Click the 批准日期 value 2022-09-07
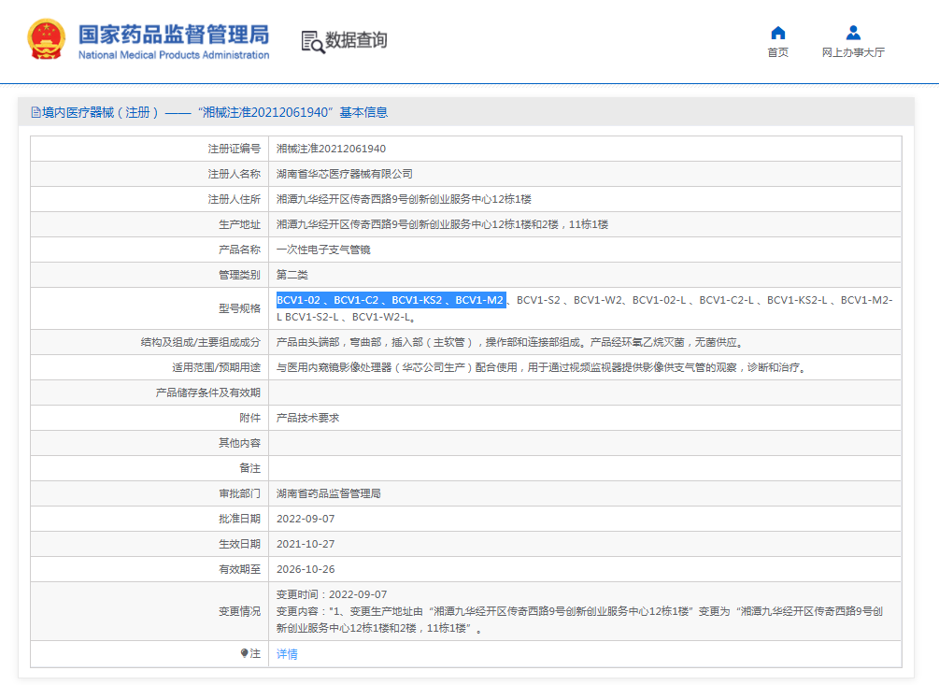 point(306,519)
